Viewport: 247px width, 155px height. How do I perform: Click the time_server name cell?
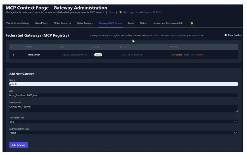[34, 55]
